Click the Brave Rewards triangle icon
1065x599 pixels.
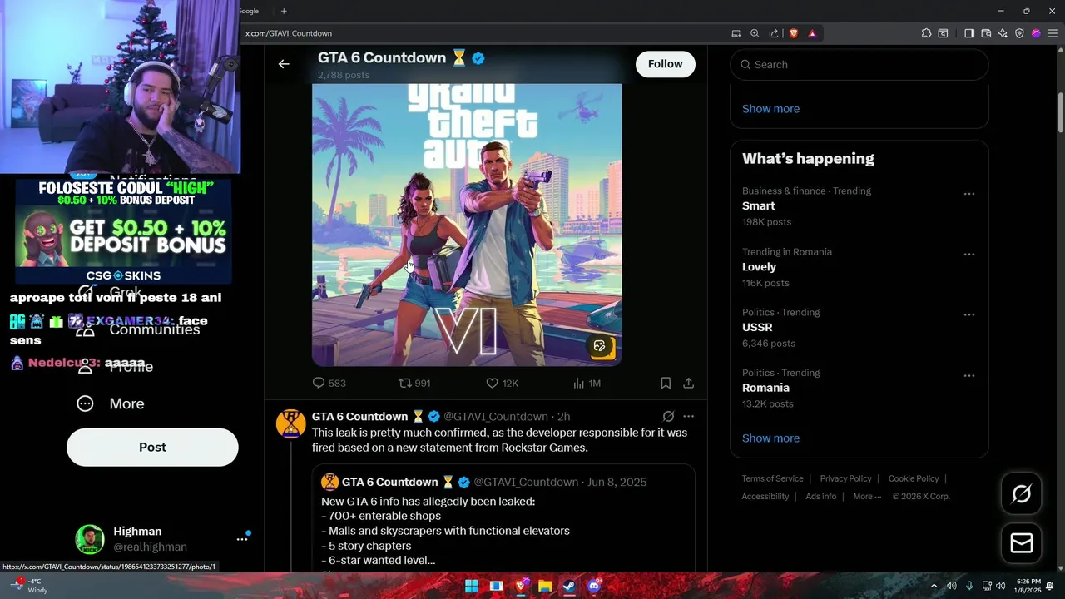[812, 33]
